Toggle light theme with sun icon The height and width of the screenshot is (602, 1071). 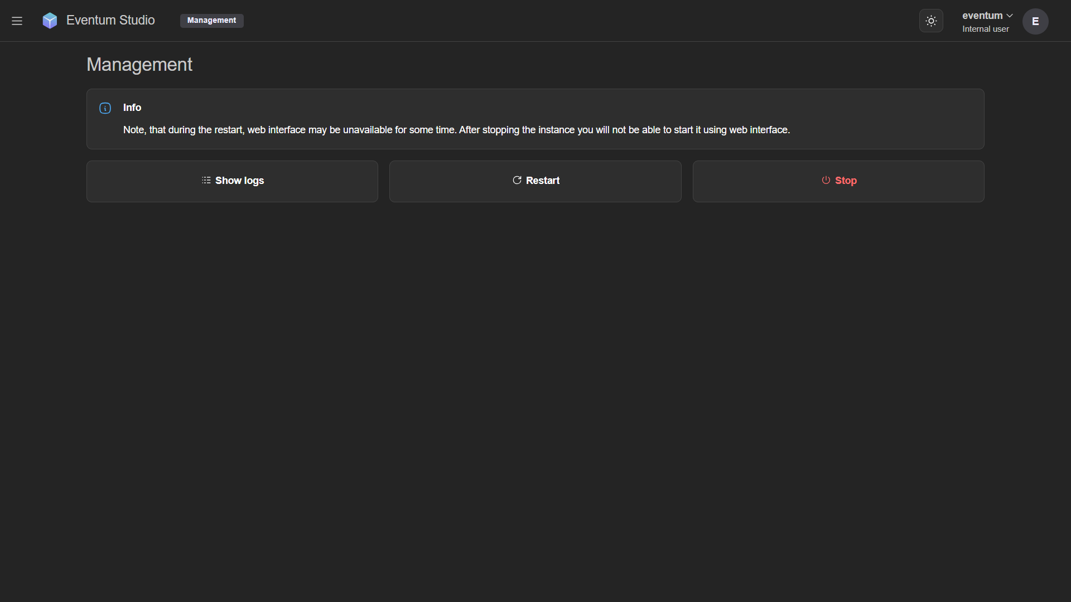click(931, 21)
